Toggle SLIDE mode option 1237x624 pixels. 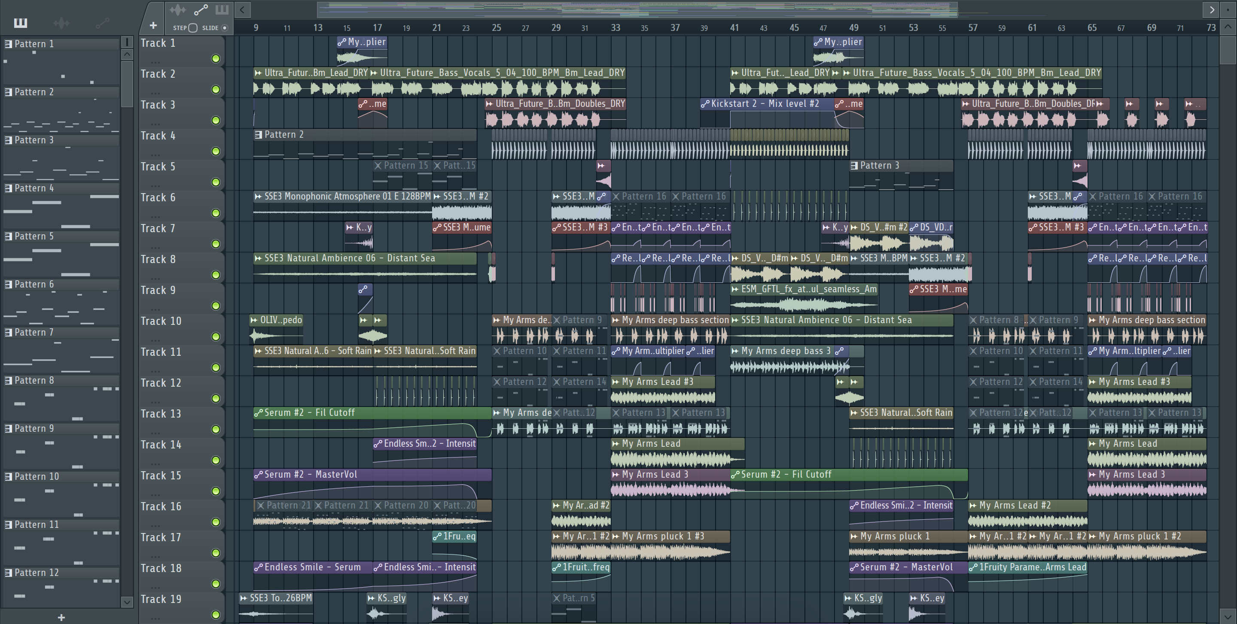tap(224, 28)
